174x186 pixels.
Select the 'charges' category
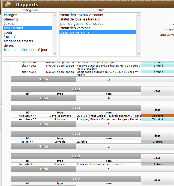10,15
